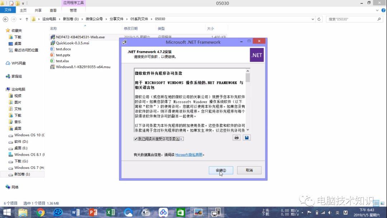Image resolution: width=387 pixels, height=218 pixels.
Task: Open 视频 folder under 这台电脑
Action: point(18,96)
